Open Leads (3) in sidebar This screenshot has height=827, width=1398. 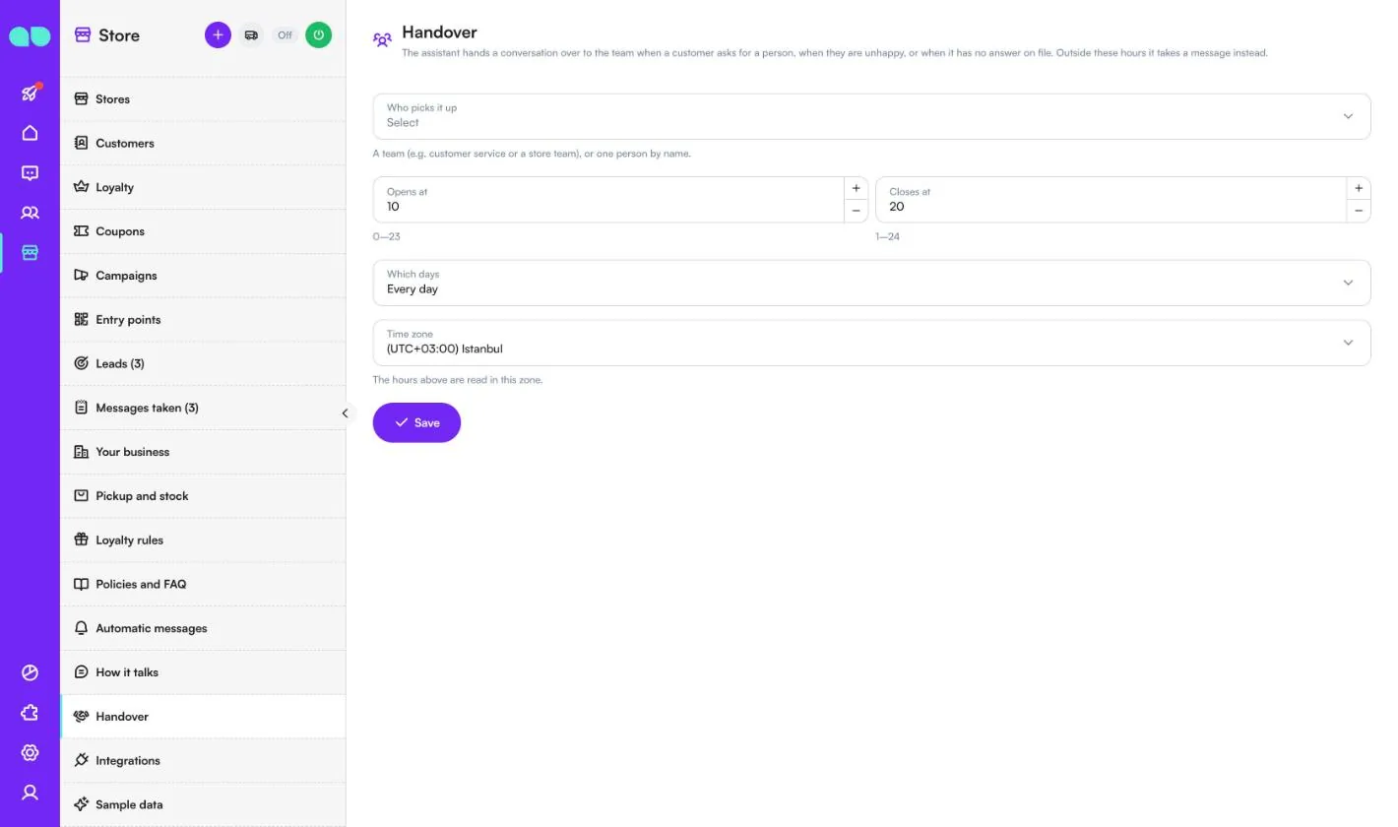[203, 364]
